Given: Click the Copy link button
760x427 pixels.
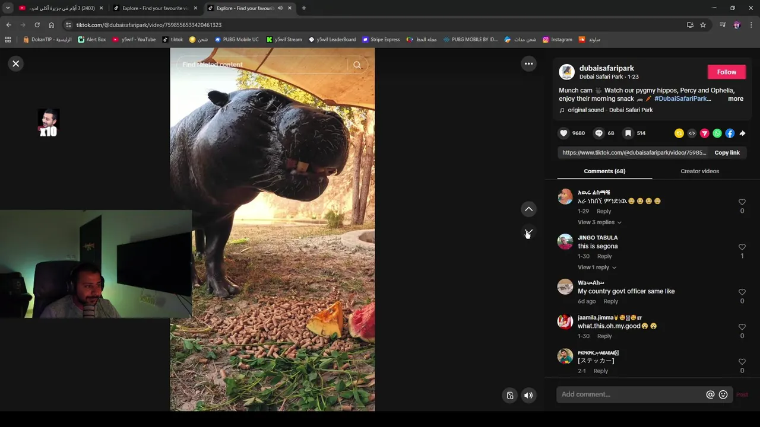Looking at the screenshot, I should 727,152.
